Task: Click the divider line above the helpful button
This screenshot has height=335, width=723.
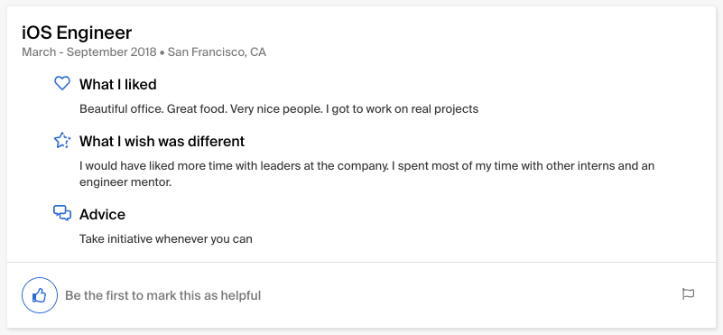Action: (x=361, y=262)
